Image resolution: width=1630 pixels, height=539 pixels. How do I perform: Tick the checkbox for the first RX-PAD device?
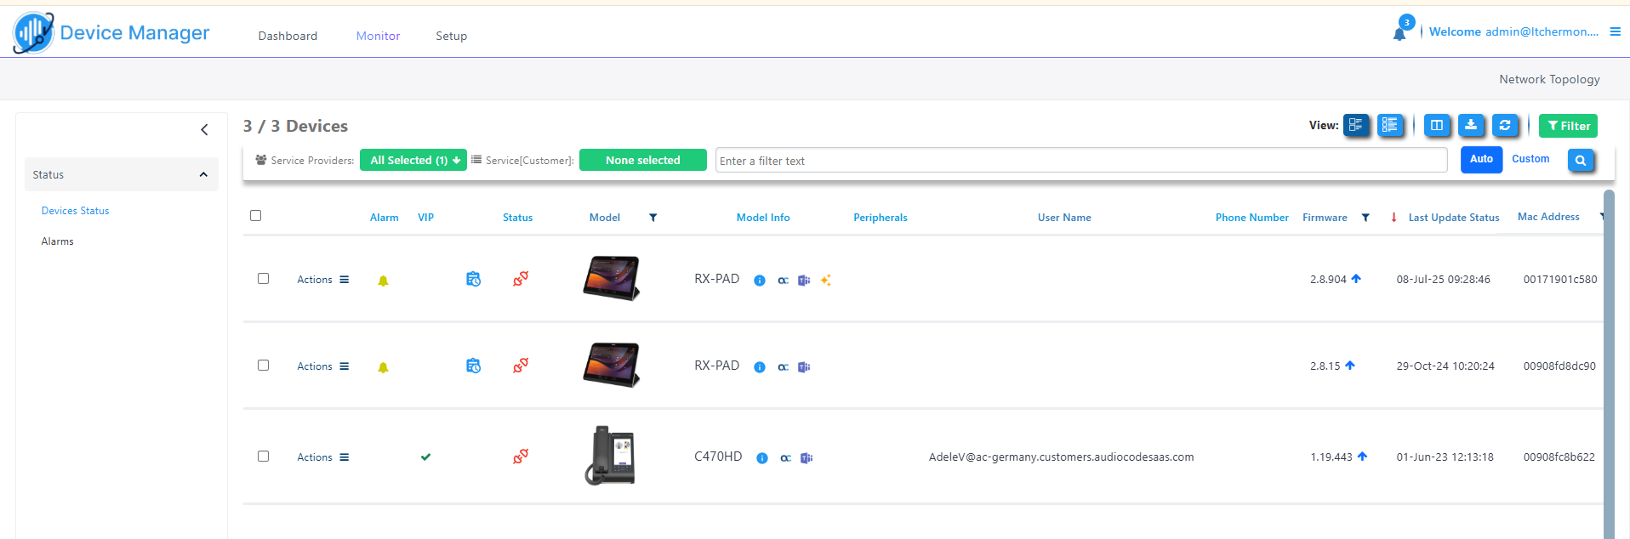click(264, 279)
